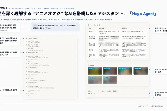The height and width of the screenshot is (111, 167).
Task: Expand more search result thumbnails chevron
Action: (119, 81)
